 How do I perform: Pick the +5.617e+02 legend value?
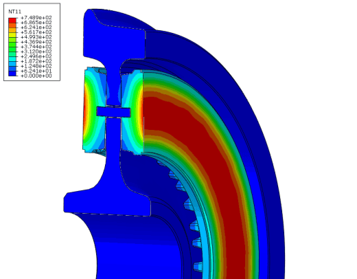36,32
